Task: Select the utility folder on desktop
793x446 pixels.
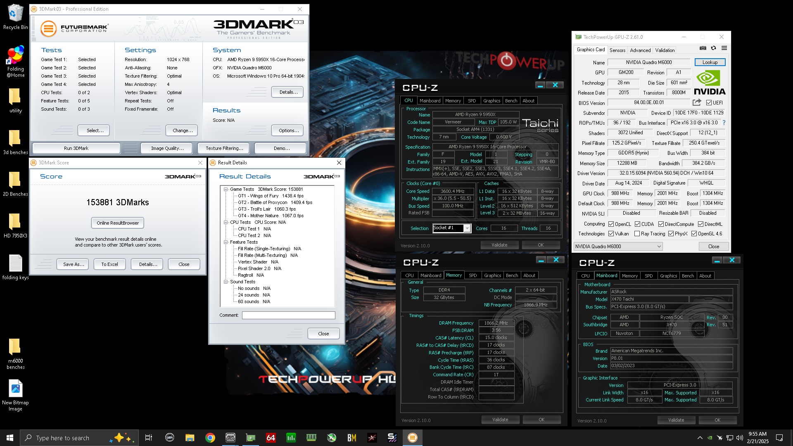Action: click(x=15, y=100)
